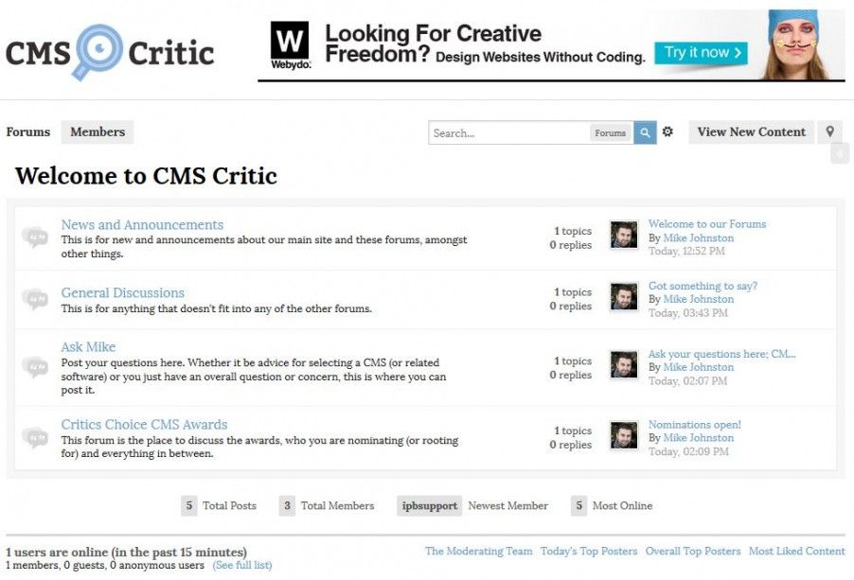854x580 pixels.
Task: Open the Forums search scope dropdown
Action: (610, 132)
